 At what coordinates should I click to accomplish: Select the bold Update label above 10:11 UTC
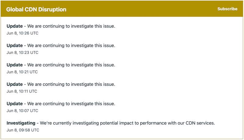click(x=15, y=84)
